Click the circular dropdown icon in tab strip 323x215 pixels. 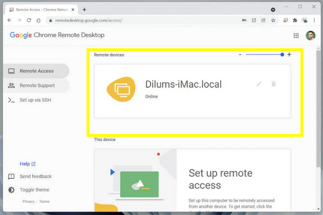coord(273,10)
